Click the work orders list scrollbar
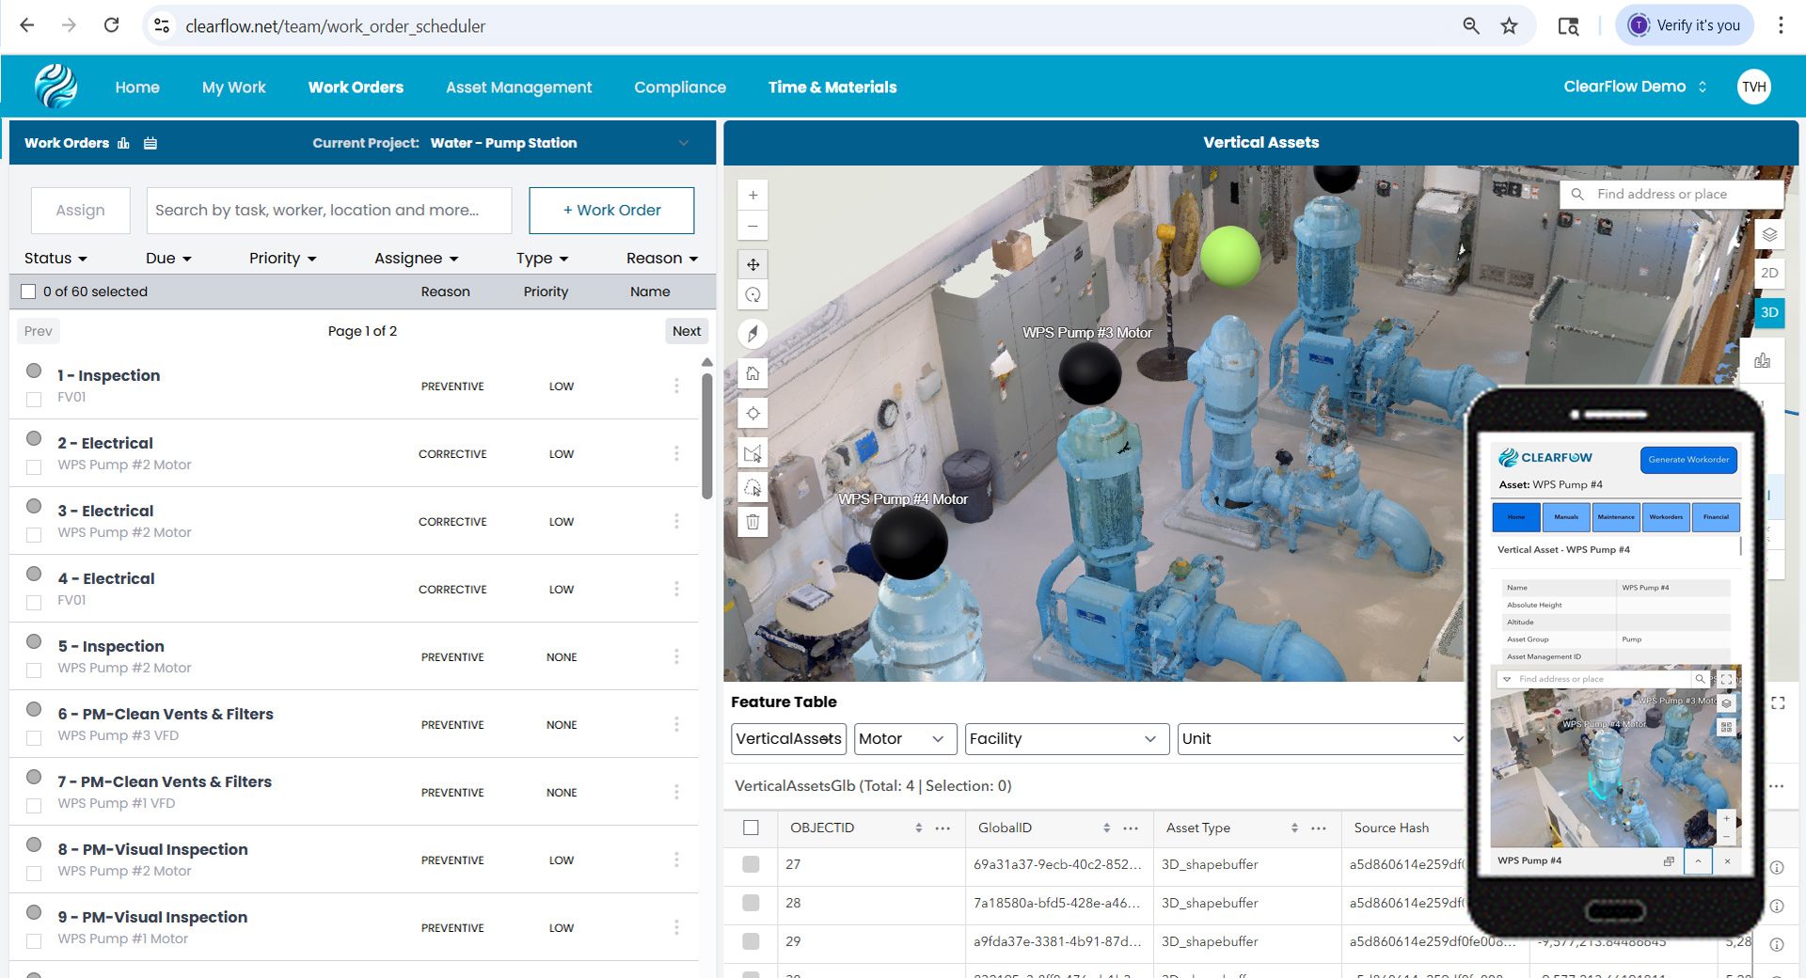Image resolution: width=1806 pixels, height=978 pixels. pos(707,434)
